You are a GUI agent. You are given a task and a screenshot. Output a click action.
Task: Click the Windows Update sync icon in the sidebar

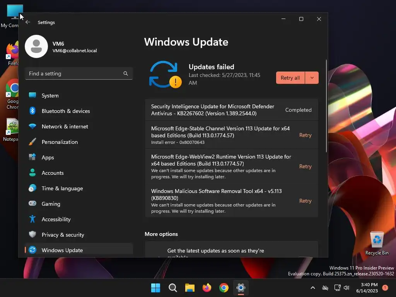(x=32, y=250)
